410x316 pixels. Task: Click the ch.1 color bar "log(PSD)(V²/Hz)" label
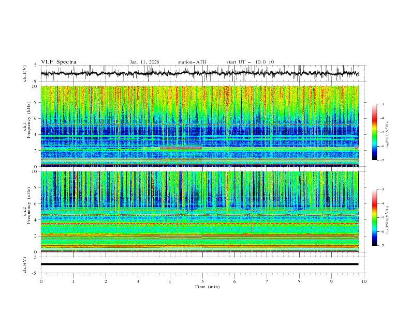point(387,134)
